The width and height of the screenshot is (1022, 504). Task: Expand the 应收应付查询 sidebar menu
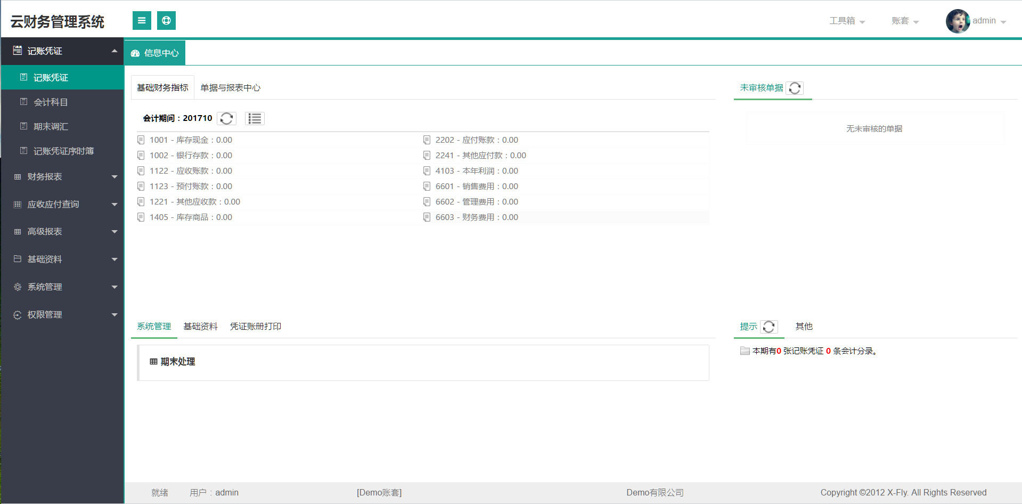point(62,205)
